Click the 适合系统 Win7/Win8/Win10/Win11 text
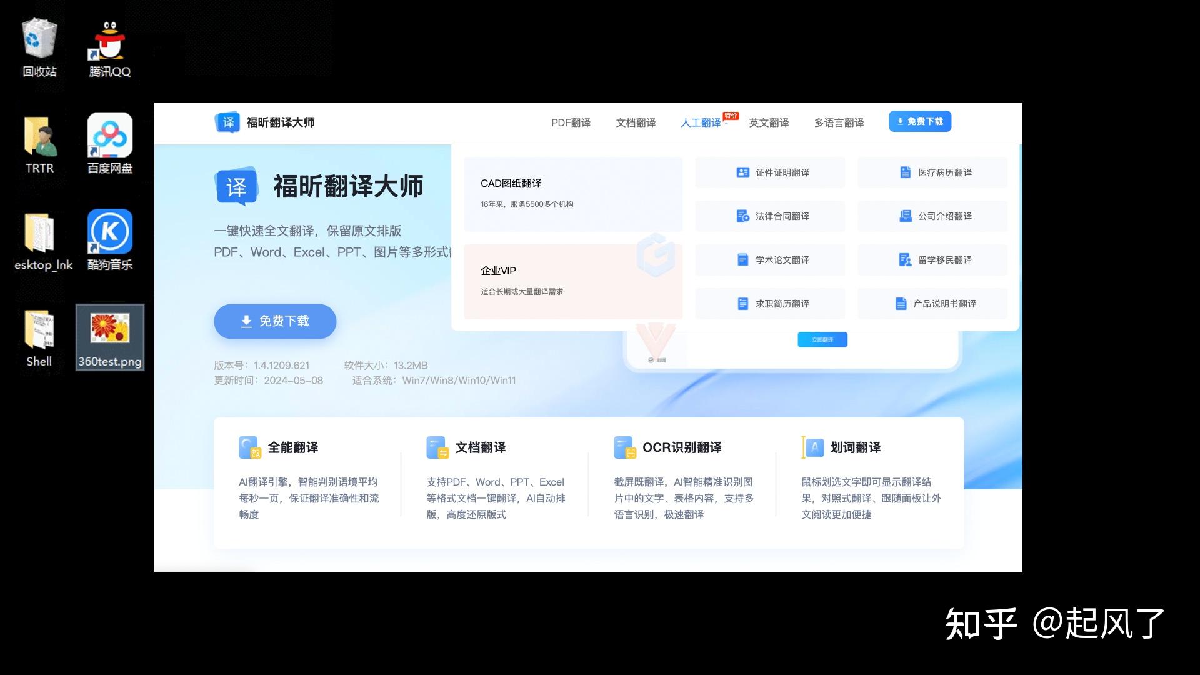The height and width of the screenshot is (675, 1200). (x=434, y=381)
